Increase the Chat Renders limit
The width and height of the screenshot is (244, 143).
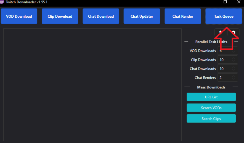click(233, 76)
